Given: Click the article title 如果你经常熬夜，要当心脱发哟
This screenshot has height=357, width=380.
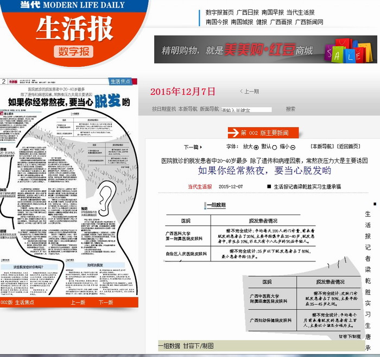Looking at the screenshot, I should point(264,171).
